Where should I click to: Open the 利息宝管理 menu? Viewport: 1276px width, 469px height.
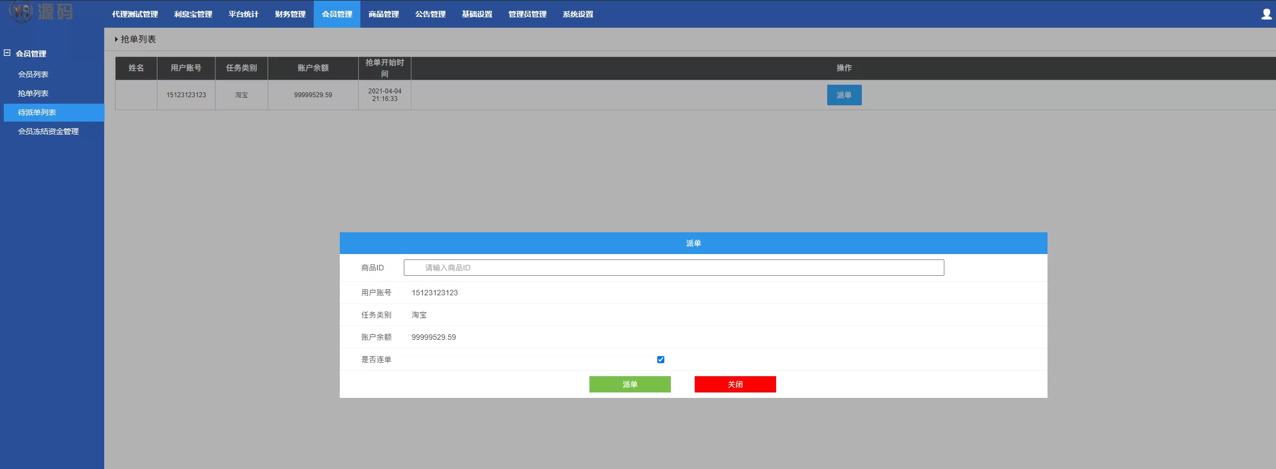point(193,14)
